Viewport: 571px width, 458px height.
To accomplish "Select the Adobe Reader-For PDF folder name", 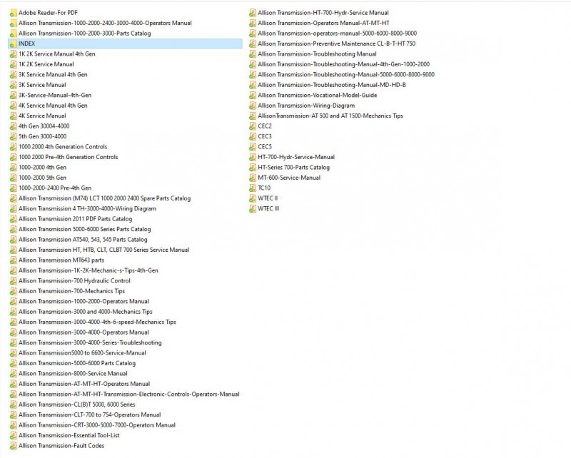I will [x=48, y=13].
